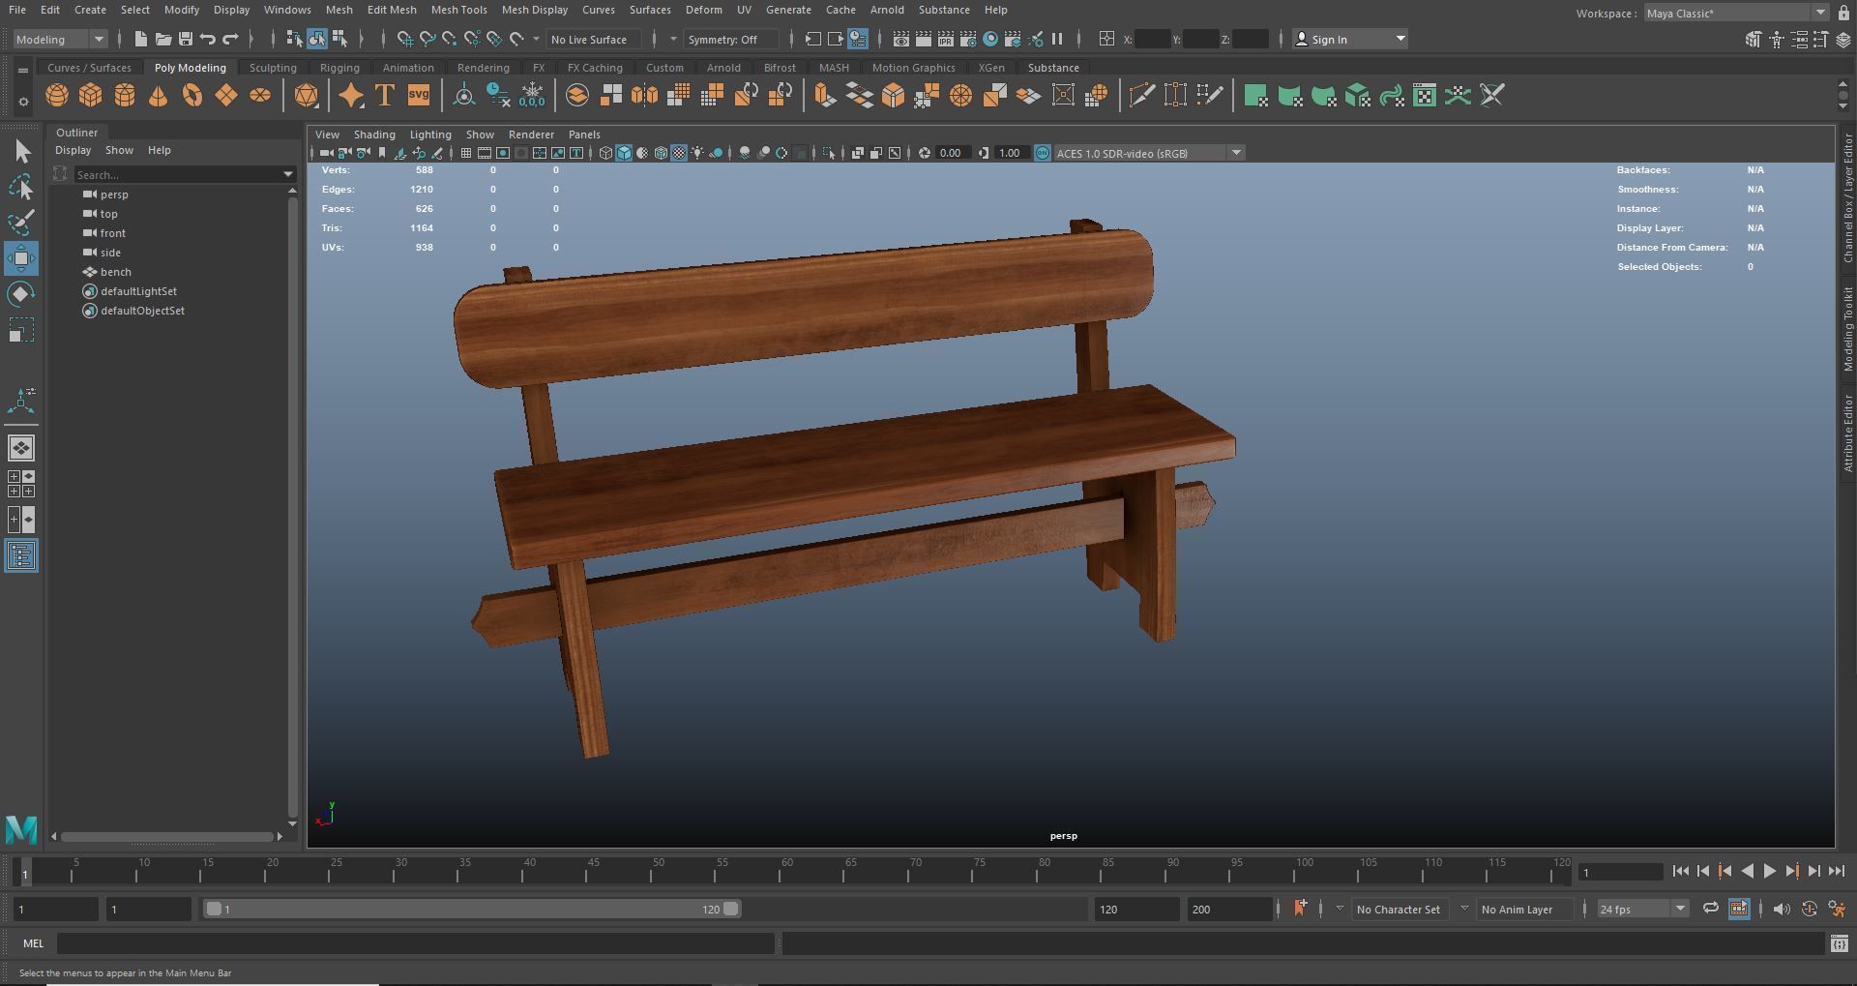
Task: Activate the Rotate tool in the toolbox
Action: 21,294
